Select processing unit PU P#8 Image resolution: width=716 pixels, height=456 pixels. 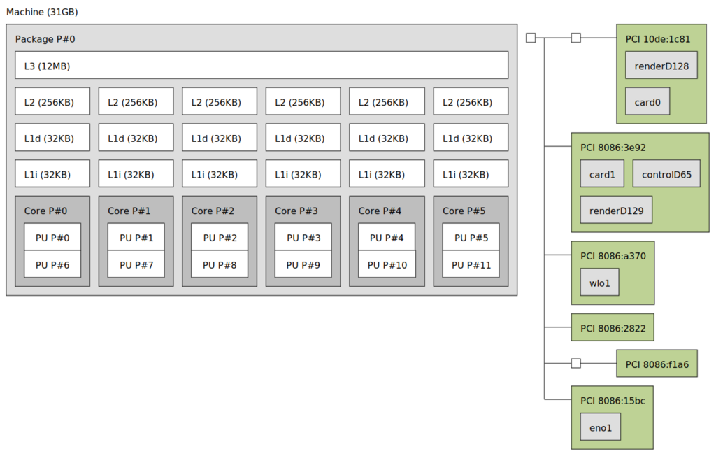[220, 264]
